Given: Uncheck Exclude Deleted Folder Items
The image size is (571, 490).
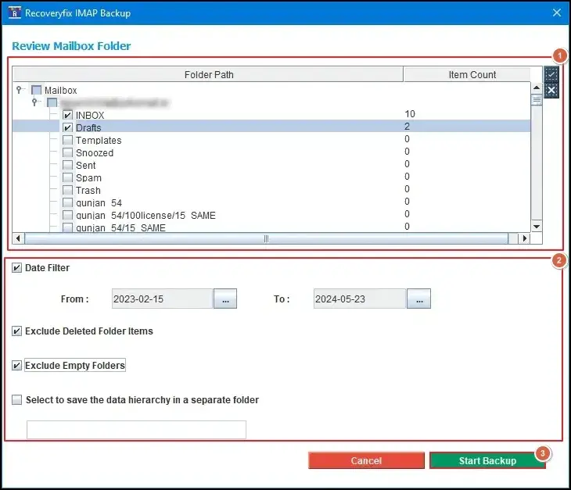Looking at the screenshot, I should pyautogui.click(x=16, y=331).
